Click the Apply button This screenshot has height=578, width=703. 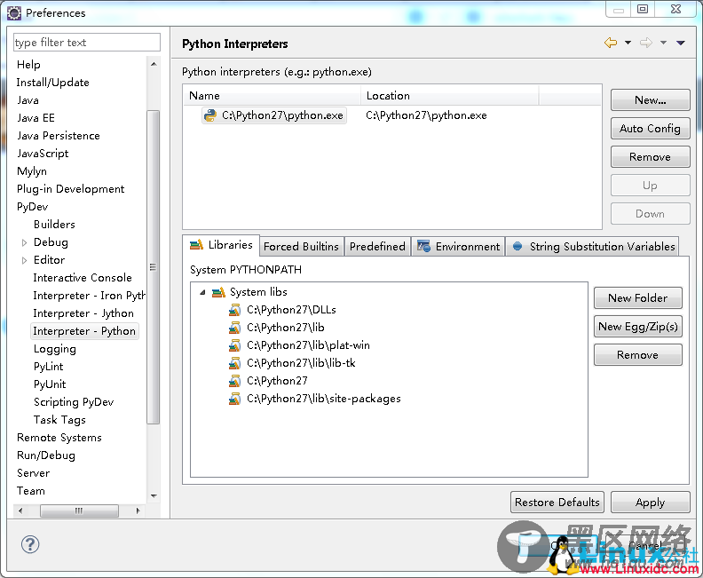[650, 503]
